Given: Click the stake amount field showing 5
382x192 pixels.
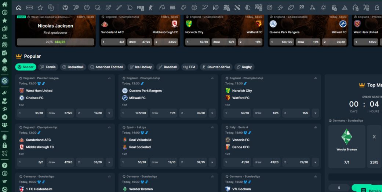Looking at the screenshot, I should coord(339,188).
